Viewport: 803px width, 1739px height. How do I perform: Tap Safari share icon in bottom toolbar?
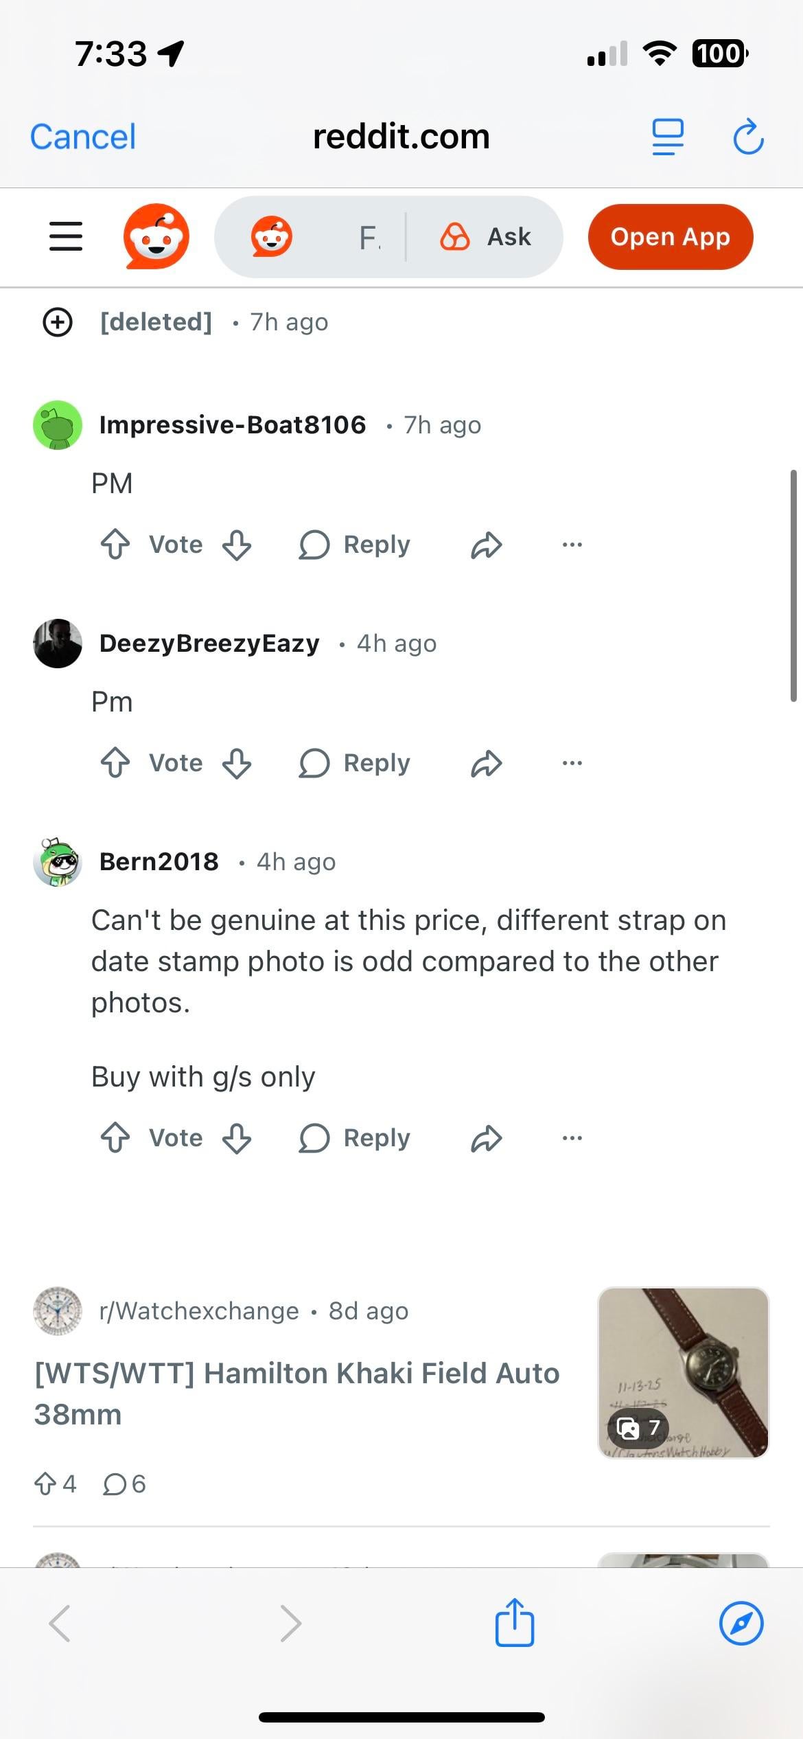pyautogui.click(x=515, y=1622)
